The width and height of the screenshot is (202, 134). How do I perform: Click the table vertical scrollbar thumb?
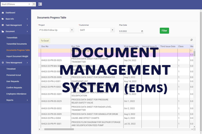tap(194, 54)
